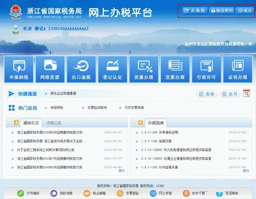Open the 证明办理 tile
256x199 pixels.
tap(238, 69)
